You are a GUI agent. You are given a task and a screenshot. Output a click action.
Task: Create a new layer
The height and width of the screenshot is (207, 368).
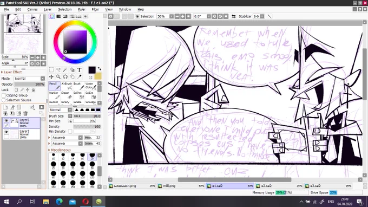[x=5, y=107]
